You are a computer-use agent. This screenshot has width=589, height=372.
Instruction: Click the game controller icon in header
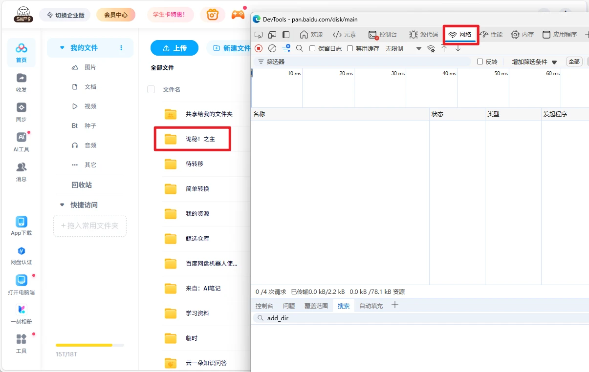pyautogui.click(x=238, y=15)
